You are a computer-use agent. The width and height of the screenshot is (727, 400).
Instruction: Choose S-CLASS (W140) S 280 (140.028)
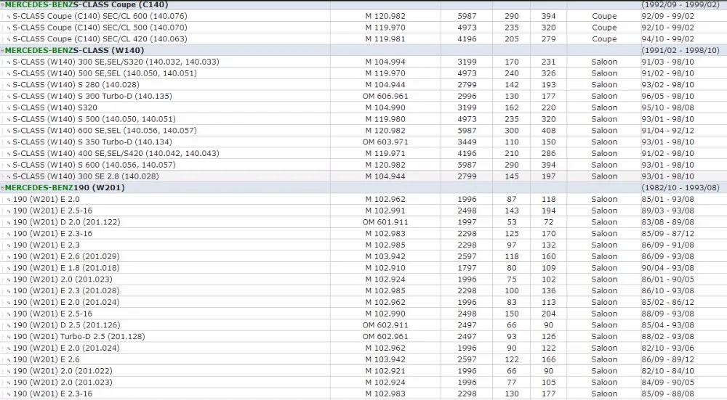pyautogui.click(x=76, y=85)
